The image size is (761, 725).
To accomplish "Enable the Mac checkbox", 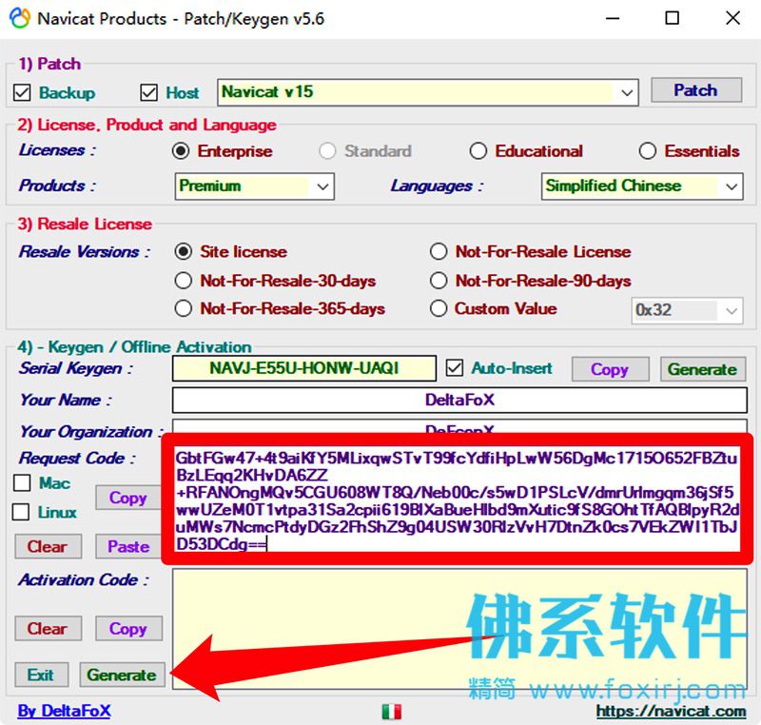I will (22, 482).
